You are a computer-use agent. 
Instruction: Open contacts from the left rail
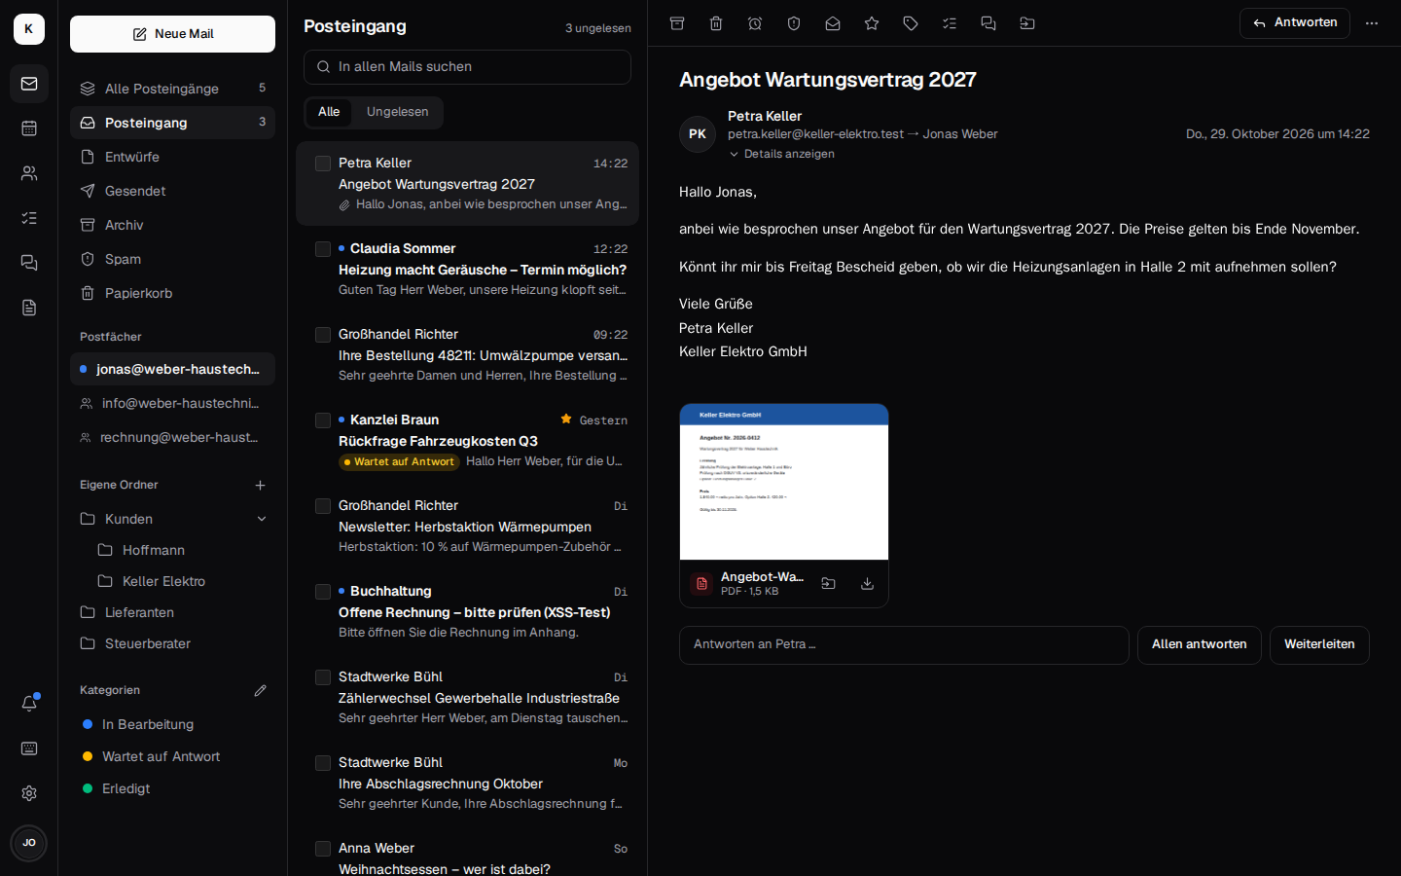[x=29, y=173]
